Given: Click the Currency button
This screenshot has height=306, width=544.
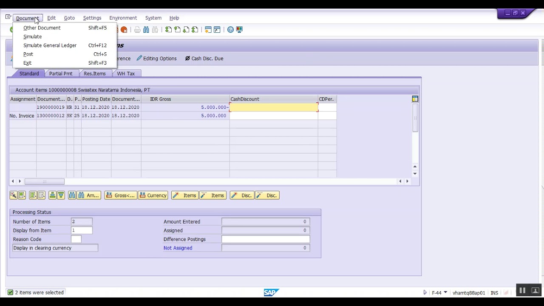Looking at the screenshot, I should [153, 195].
